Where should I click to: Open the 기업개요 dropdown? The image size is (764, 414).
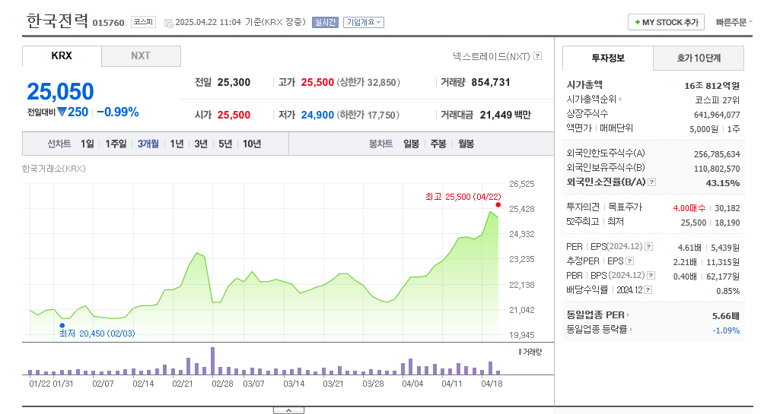point(364,22)
